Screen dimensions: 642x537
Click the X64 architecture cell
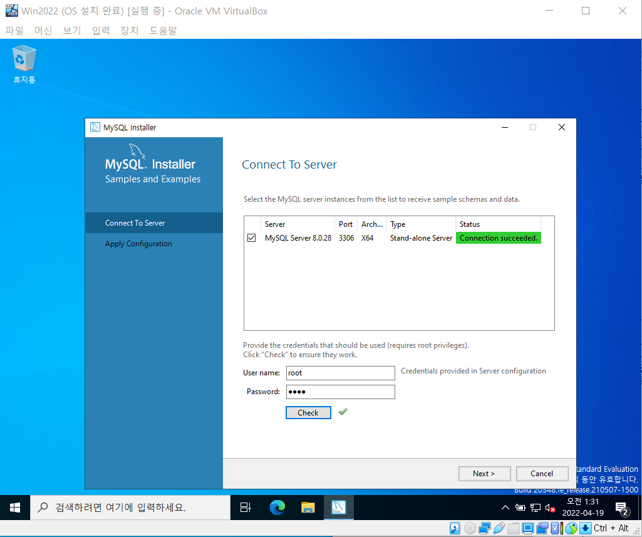(x=367, y=238)
